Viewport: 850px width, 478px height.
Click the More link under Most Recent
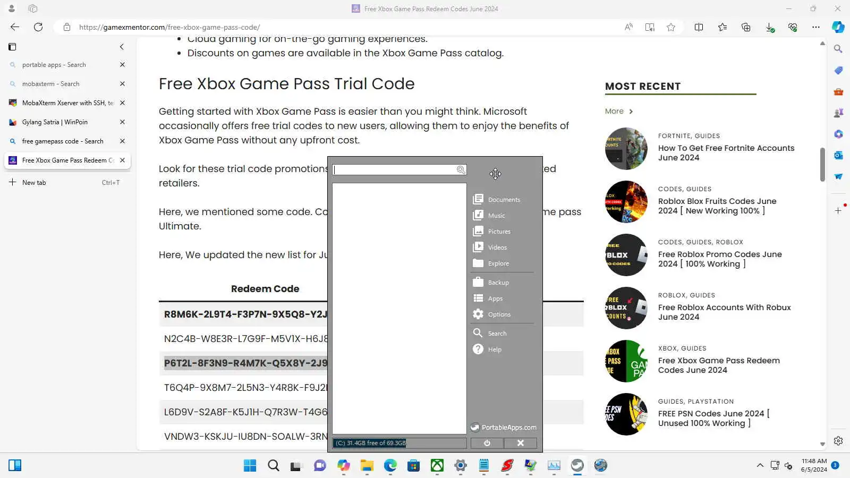pos(619,111)
